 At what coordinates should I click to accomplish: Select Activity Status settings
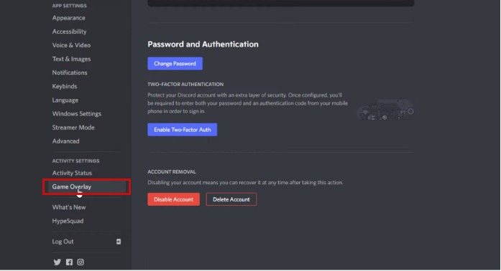(72, 173)
